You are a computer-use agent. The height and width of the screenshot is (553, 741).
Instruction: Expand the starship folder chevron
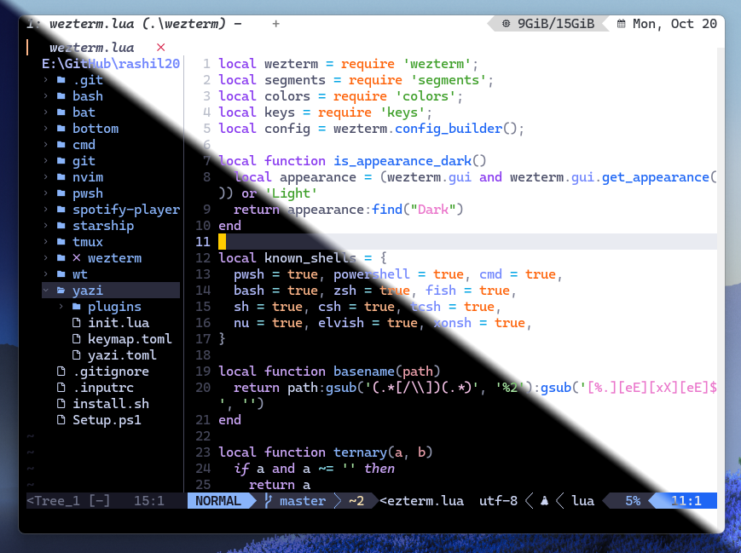[45, 226]
